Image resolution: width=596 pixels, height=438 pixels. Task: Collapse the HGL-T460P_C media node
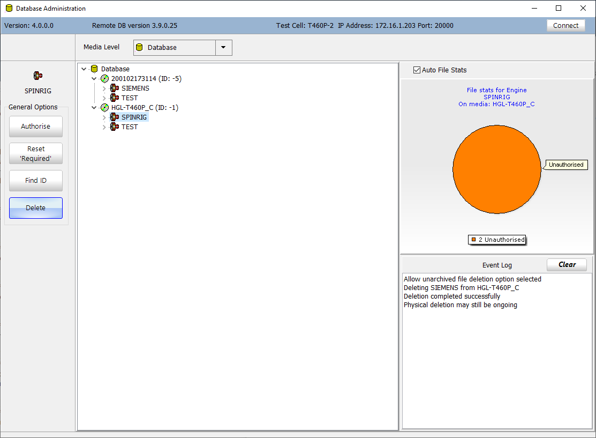[94, 108]
